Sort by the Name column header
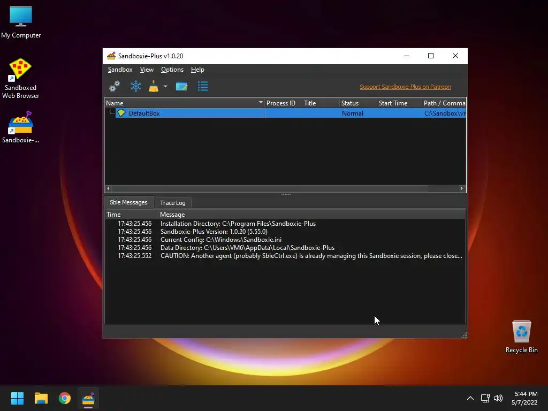The height and width of the screenshot is (411, 548). pos(184,103)
